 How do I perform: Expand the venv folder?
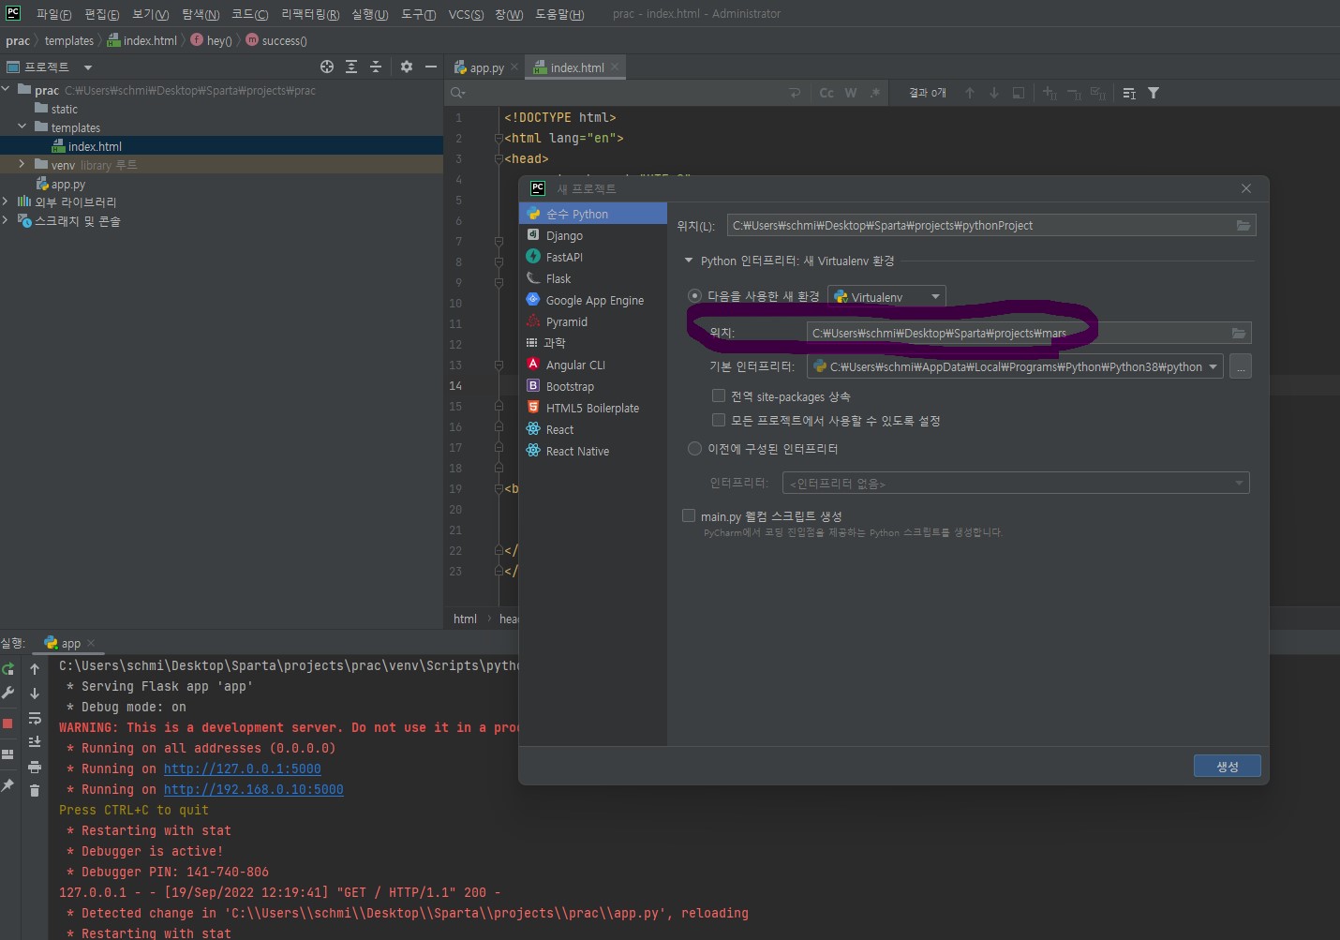(x=22, y=164)
